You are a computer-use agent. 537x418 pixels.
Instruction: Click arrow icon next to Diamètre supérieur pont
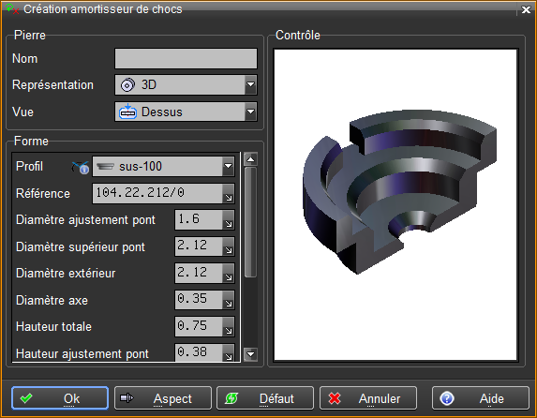click(x=229, y=246)
